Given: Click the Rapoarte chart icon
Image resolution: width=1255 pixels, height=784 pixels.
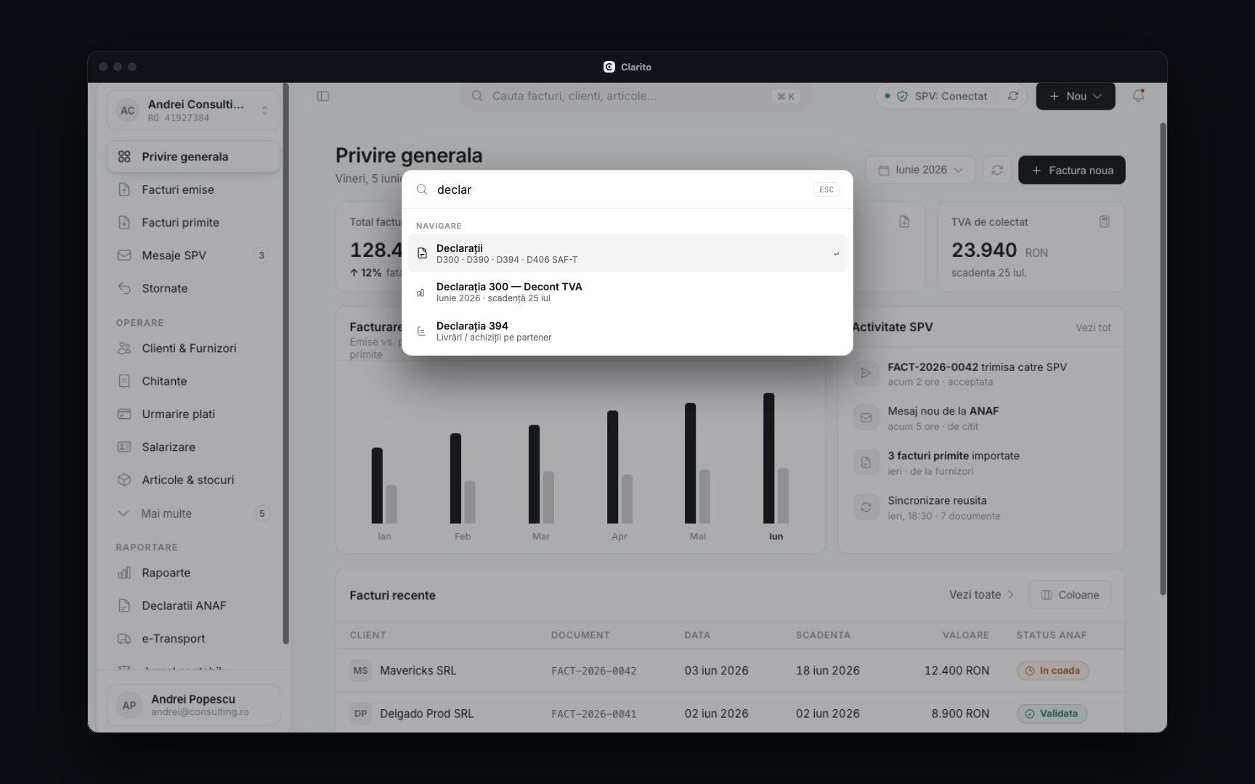Looking at the screenshot, I should pyautogui.click(x=124, y=573).
